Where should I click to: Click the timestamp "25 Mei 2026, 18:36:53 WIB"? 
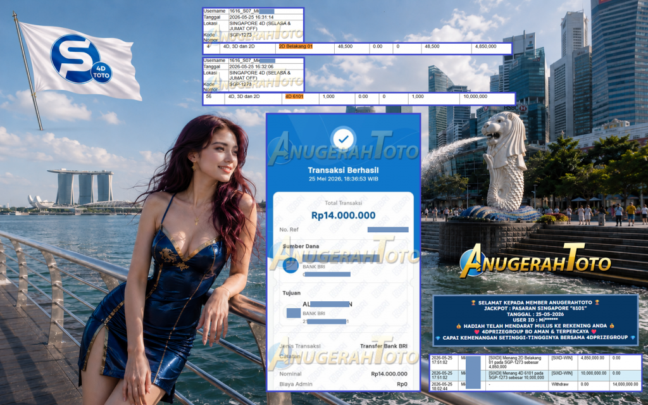343,179
